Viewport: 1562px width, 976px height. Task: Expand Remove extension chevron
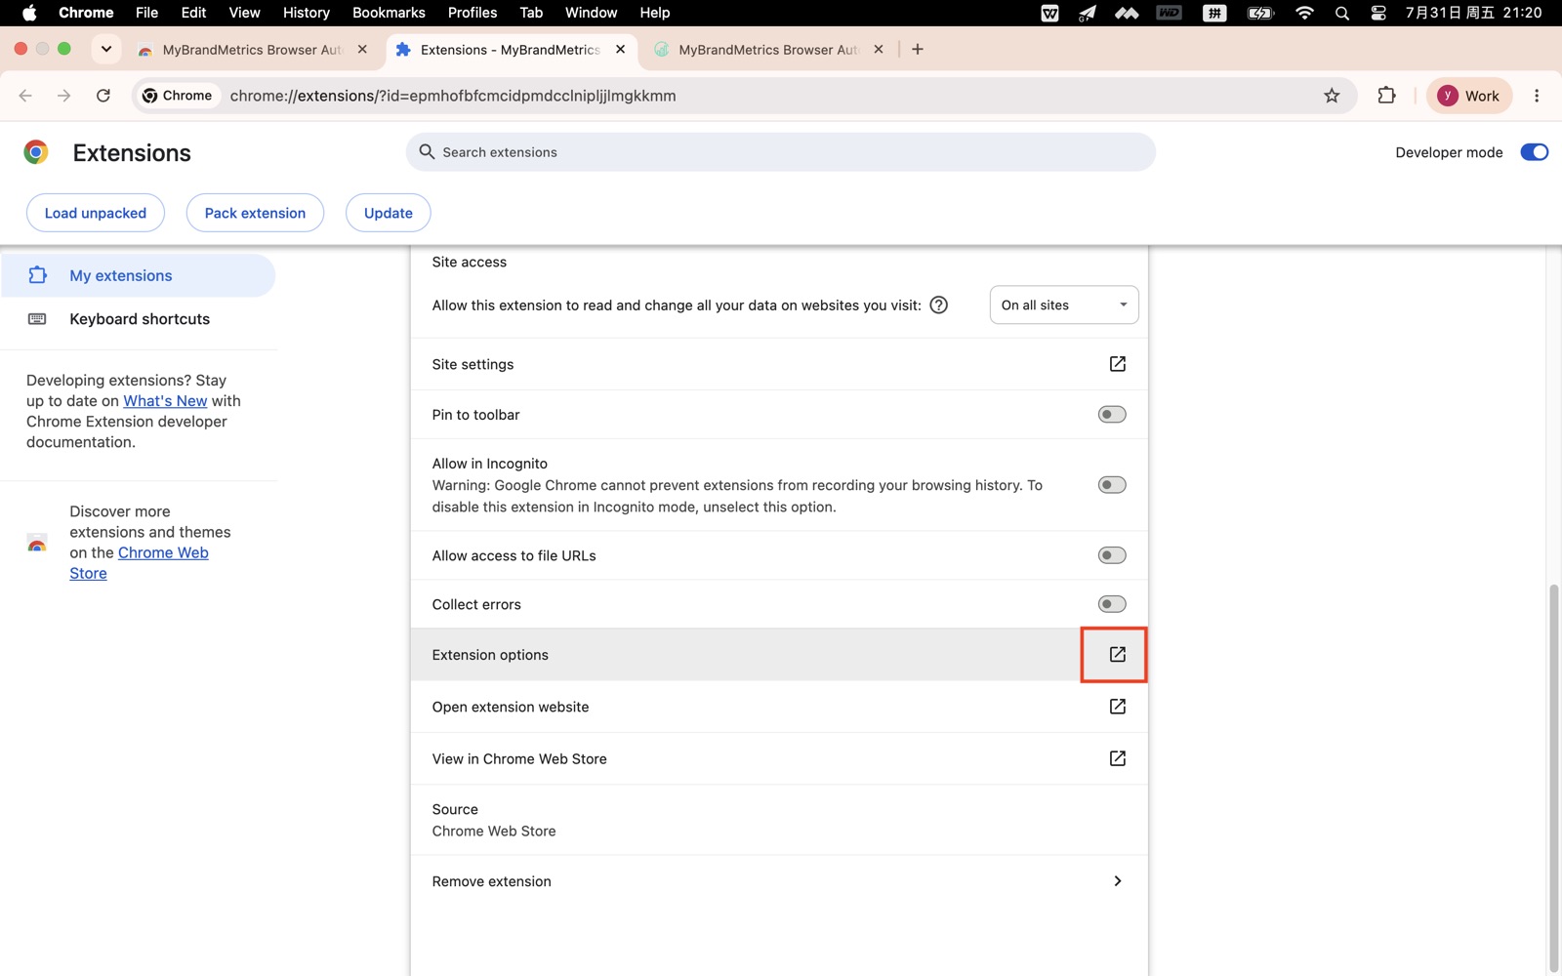(x=1117, y=881)
